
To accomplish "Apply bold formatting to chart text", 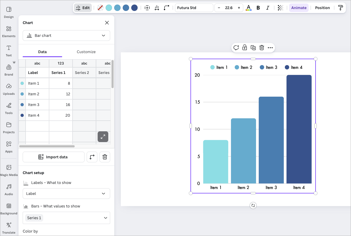I will point(258,8).
